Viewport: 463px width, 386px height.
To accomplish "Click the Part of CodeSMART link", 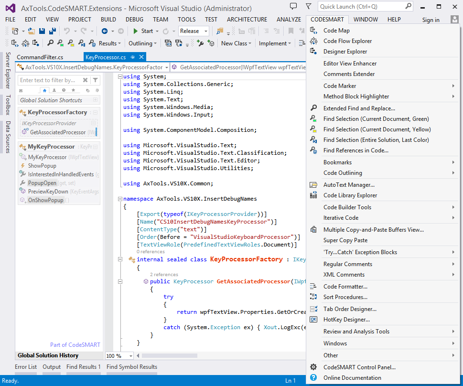I will [75, 344].
